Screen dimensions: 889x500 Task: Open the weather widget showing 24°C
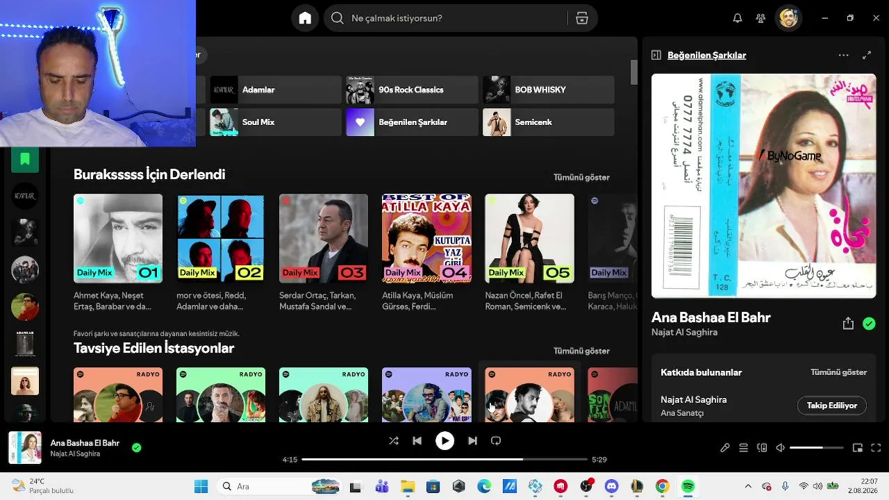43,486
